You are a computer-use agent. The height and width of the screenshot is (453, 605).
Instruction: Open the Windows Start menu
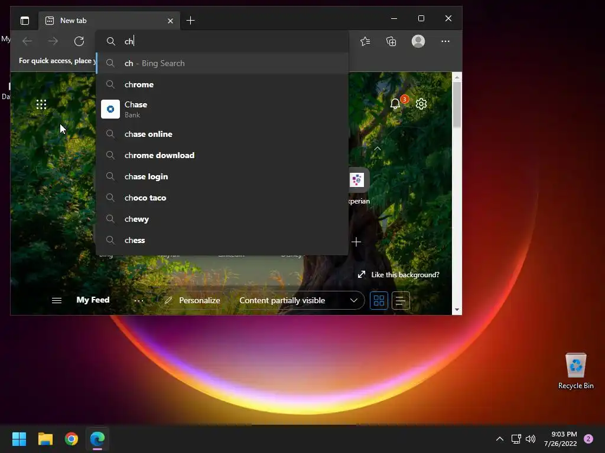click(19, 439)
